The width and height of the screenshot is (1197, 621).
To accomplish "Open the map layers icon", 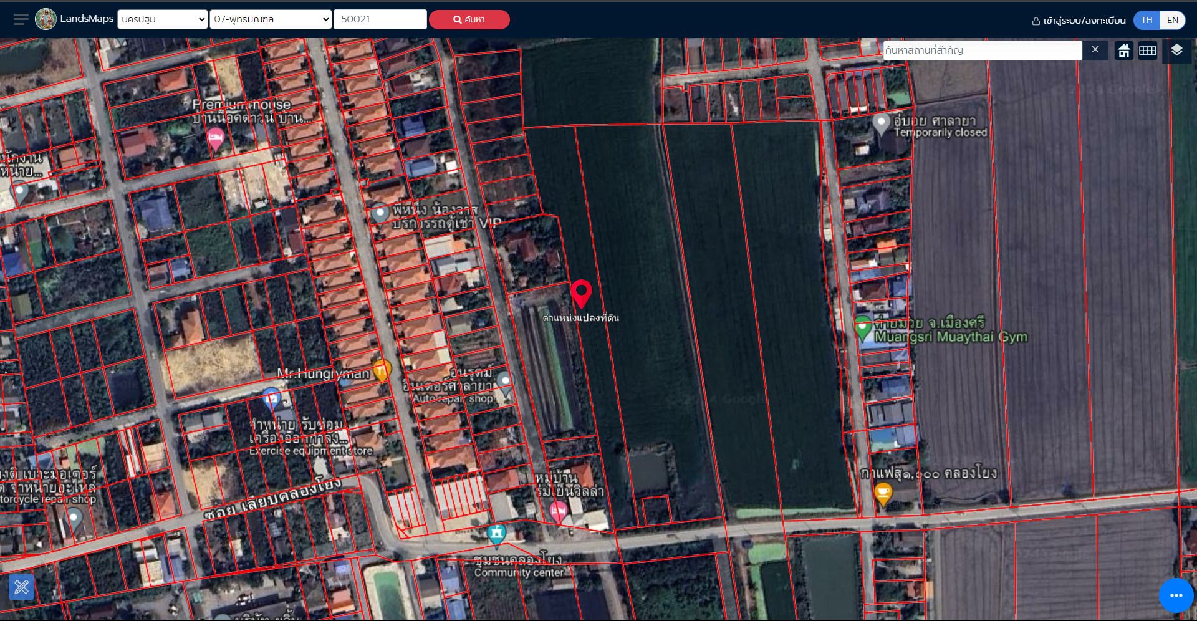I will (1176, 50).
